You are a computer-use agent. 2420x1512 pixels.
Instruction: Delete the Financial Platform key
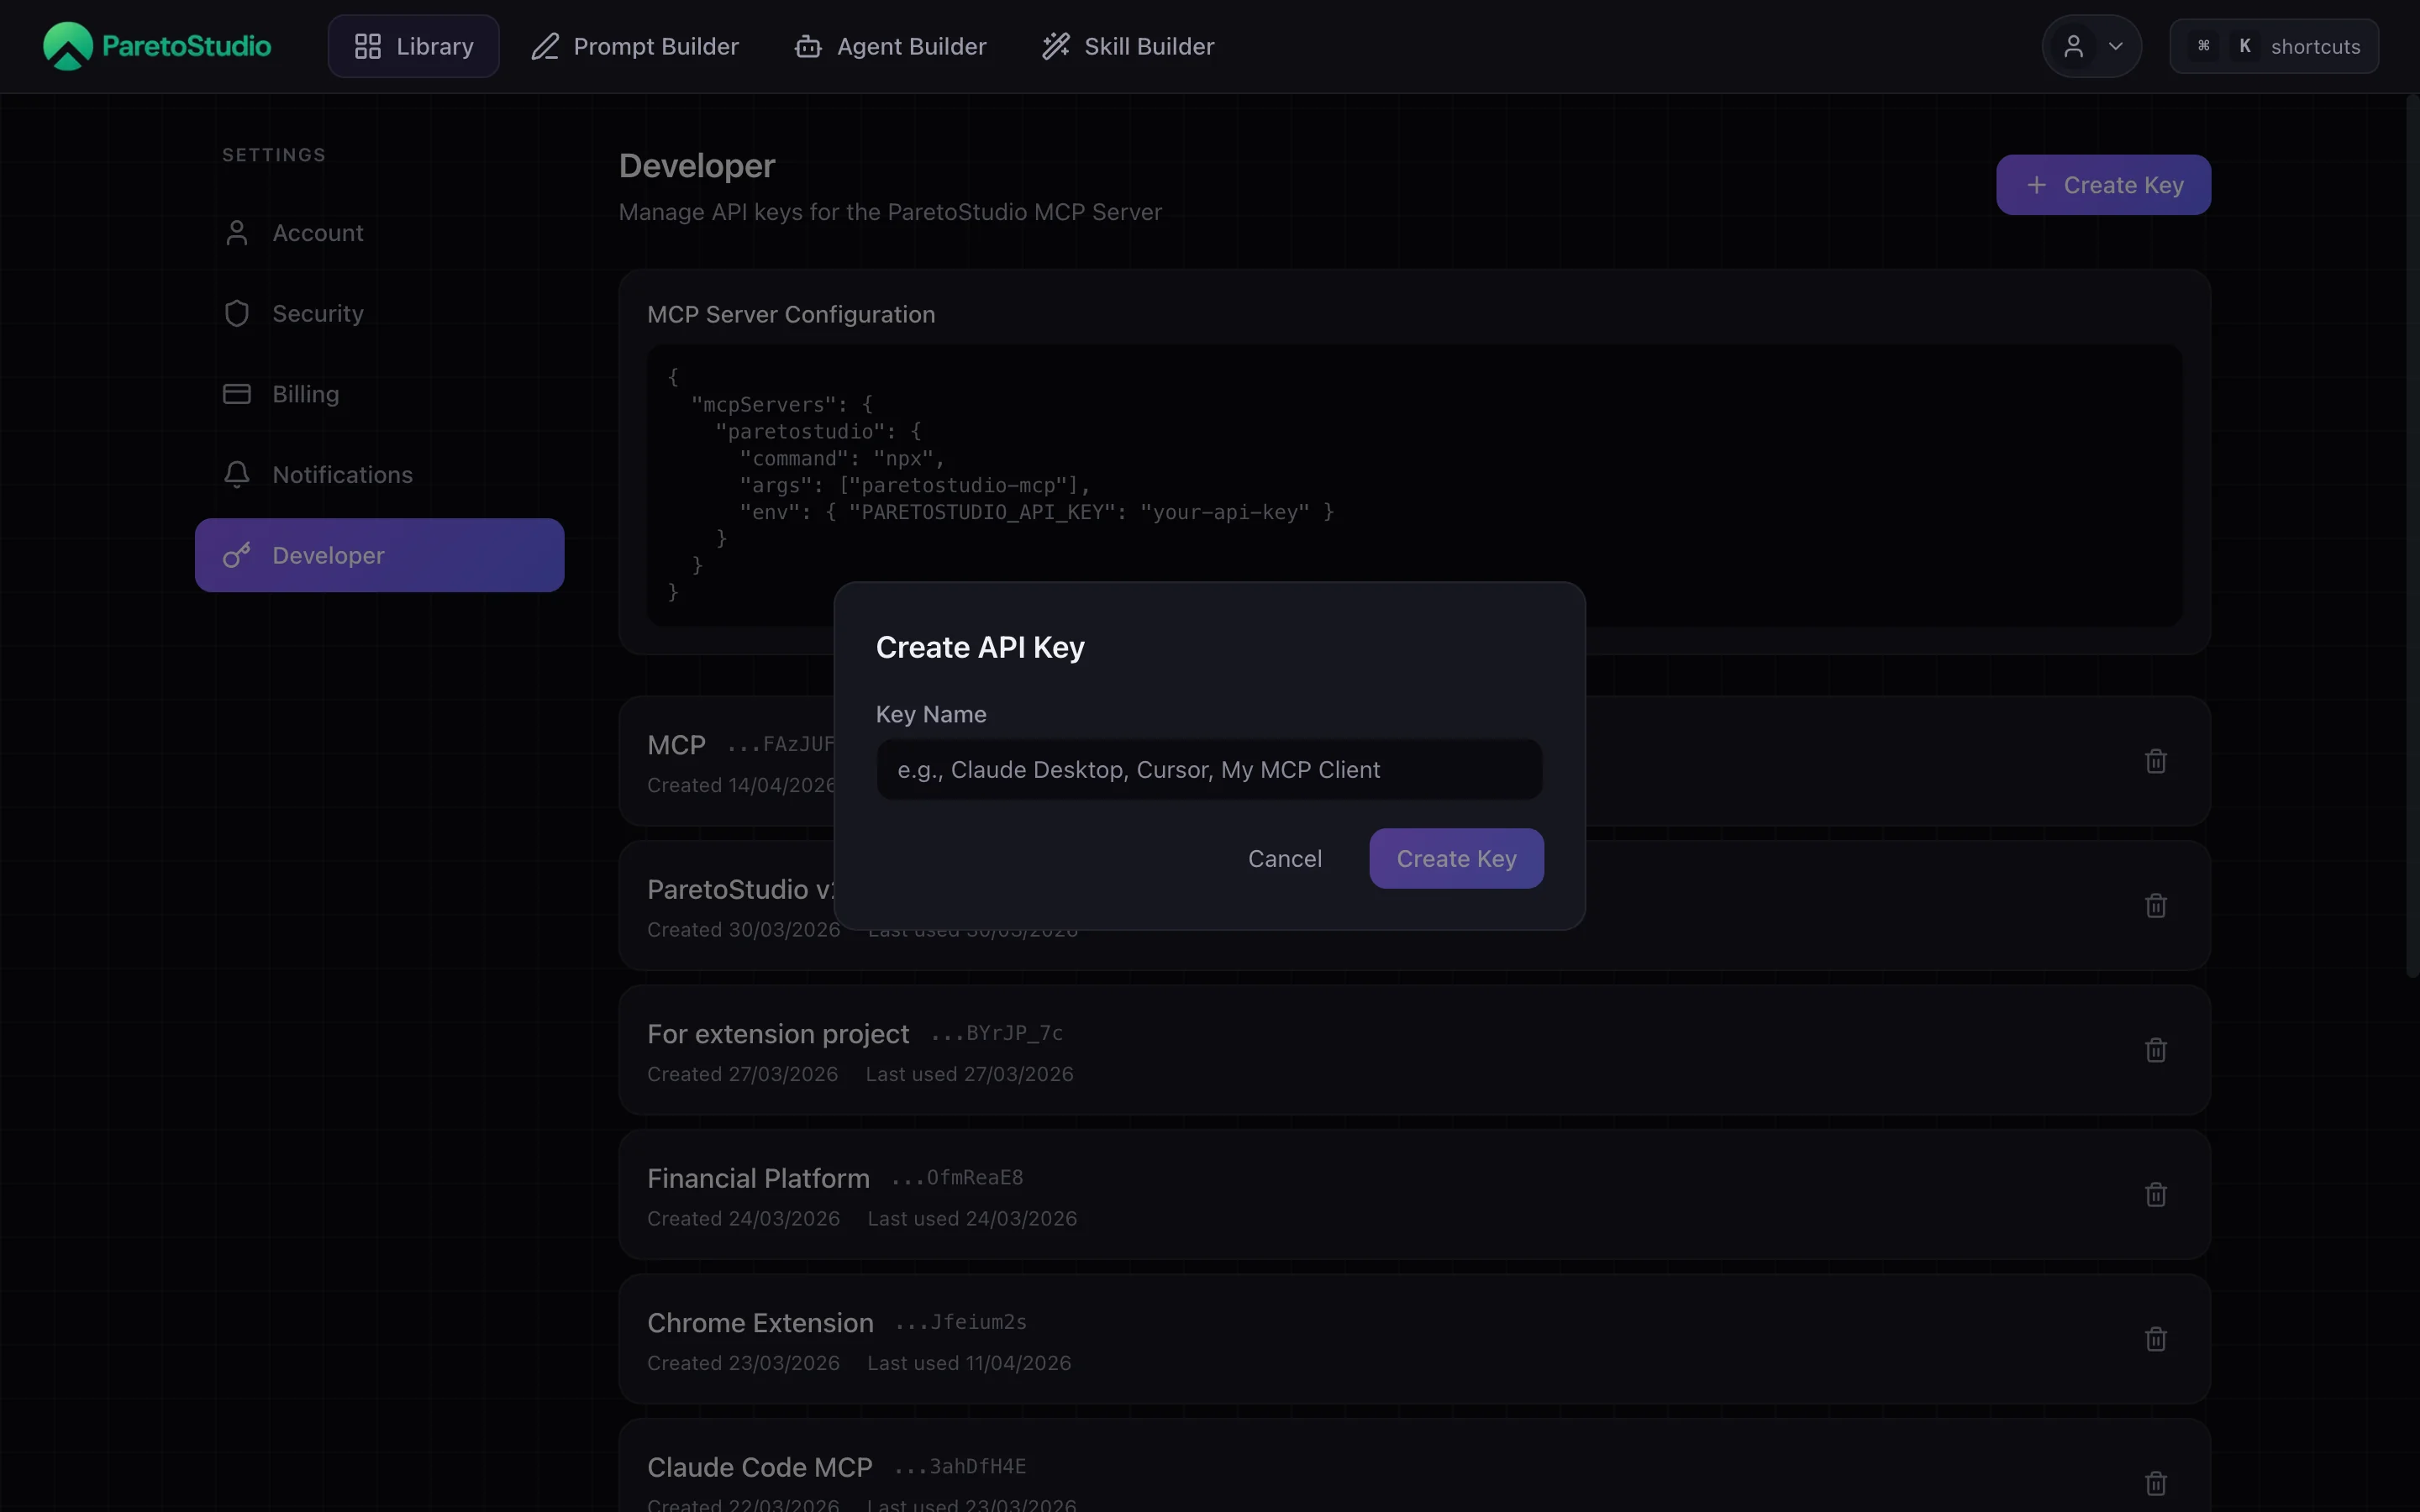pos(2156,1195)
